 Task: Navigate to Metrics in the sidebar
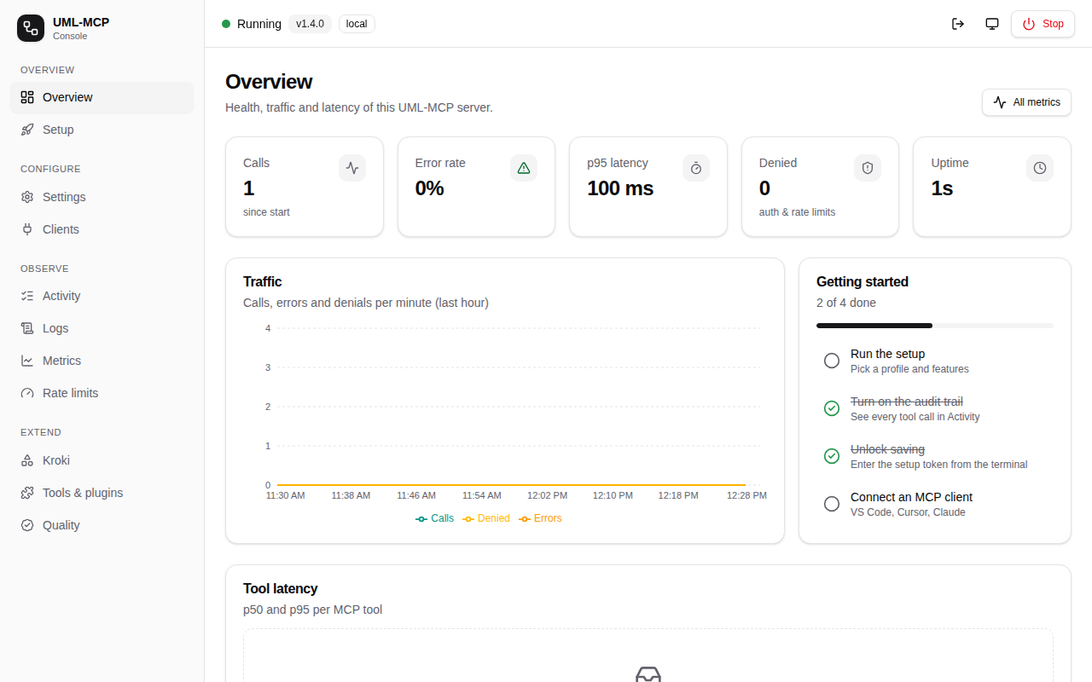102,361
